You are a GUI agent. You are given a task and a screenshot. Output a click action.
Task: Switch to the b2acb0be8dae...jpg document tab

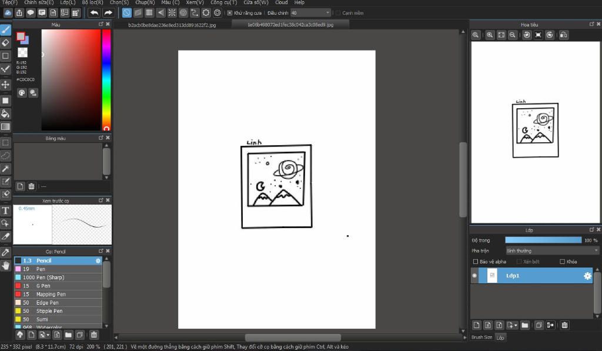point(172,25)
